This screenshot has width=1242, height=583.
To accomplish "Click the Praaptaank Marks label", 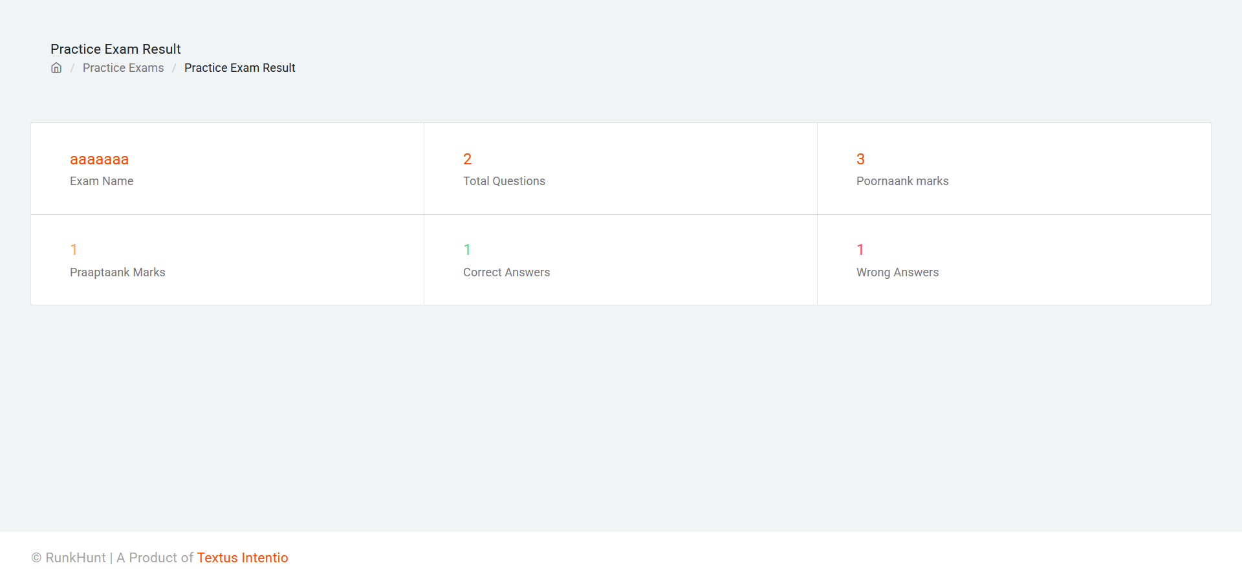I will point(117,272).
